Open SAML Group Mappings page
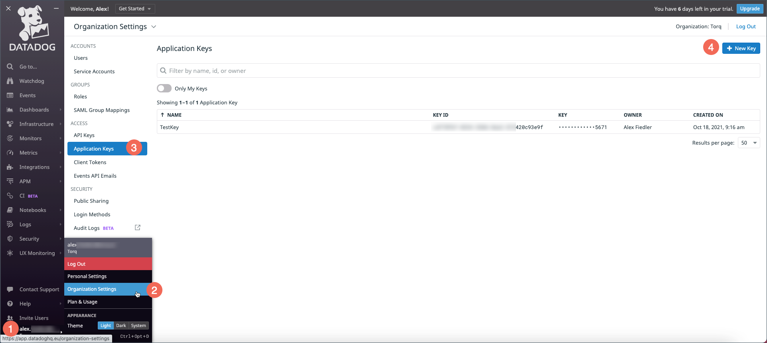 102,110
